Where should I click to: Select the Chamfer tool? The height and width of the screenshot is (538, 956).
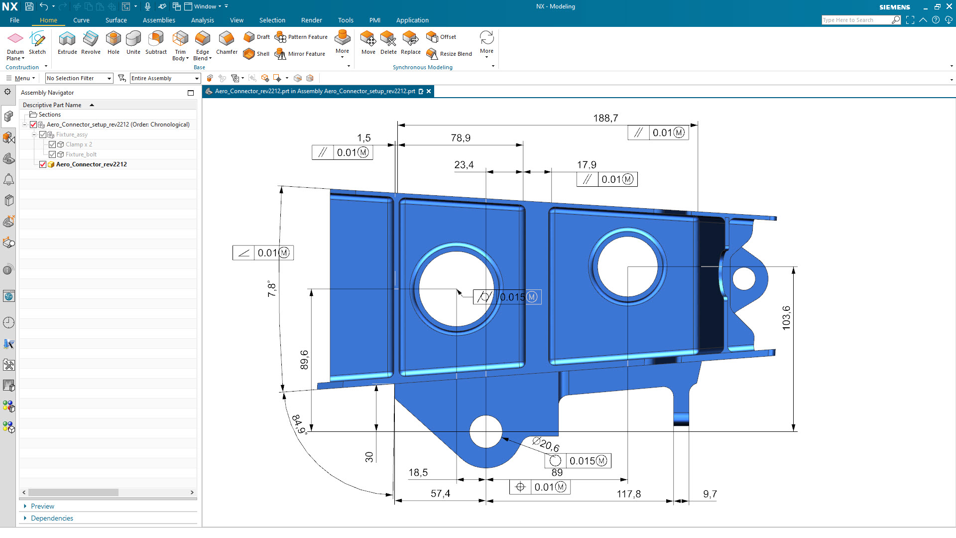coord(227,43)
